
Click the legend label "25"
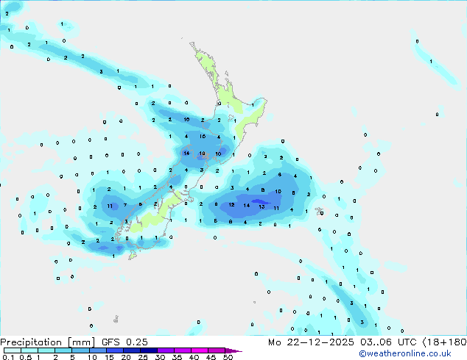click(143, 357)
